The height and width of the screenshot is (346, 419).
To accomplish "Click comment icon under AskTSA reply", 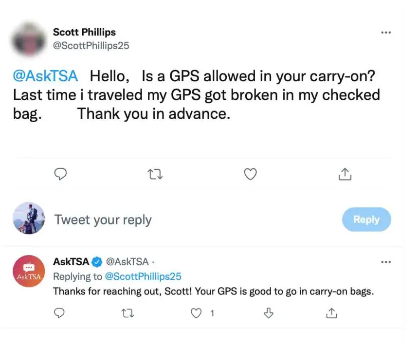I will point(59,313).
